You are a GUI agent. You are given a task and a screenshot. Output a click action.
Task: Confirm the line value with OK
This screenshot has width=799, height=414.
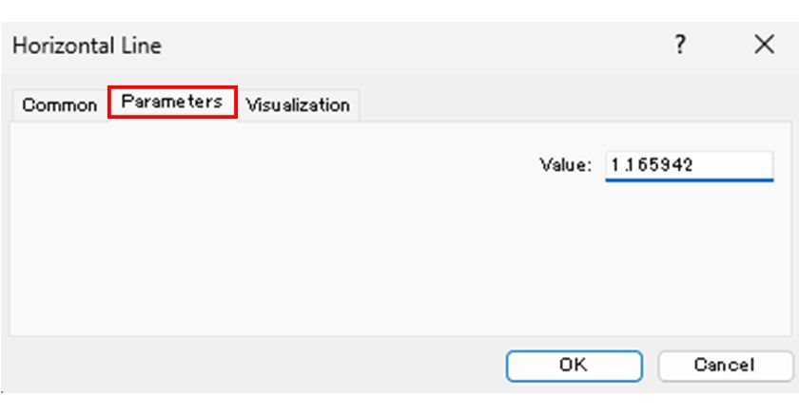tap(574, 365)
